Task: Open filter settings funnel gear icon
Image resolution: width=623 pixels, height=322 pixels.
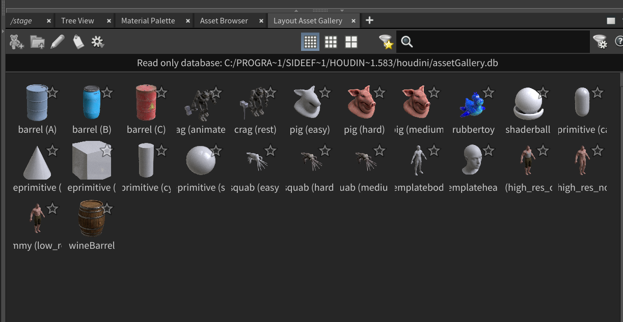Action: 600,42
